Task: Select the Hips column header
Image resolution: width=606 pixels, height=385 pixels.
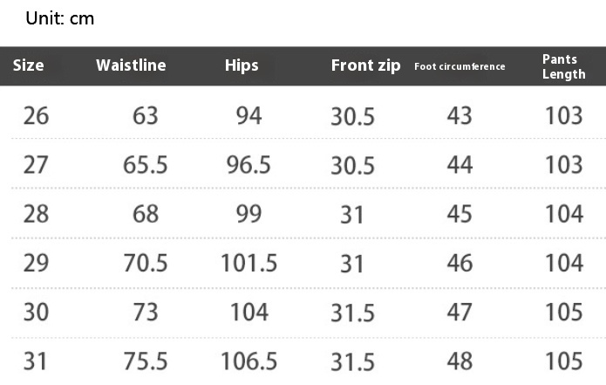Action: 242,65
